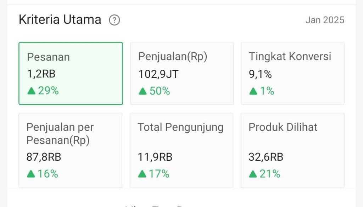Click the 87,8RB sales per order value
This screenshot has width=363, height=207.
point(44,157)
